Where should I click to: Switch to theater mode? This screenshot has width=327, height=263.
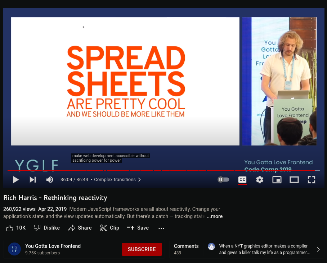click(294, 180)
